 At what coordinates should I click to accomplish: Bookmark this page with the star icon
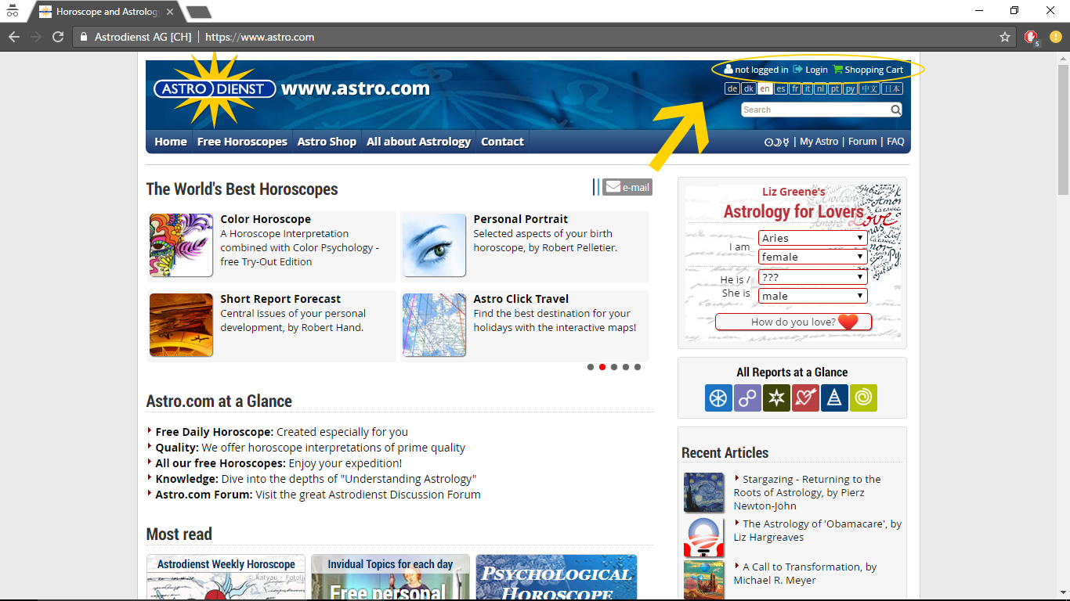pyautogui.click(x=1005, y=37)
